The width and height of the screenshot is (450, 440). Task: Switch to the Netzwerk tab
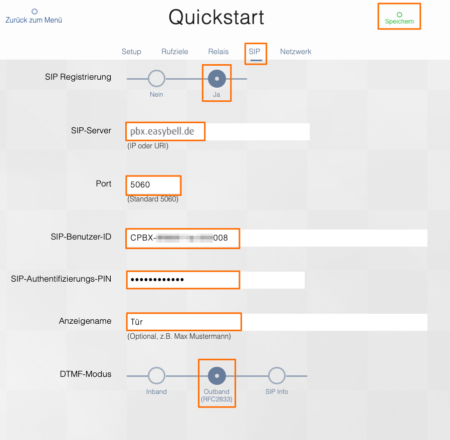296,52
